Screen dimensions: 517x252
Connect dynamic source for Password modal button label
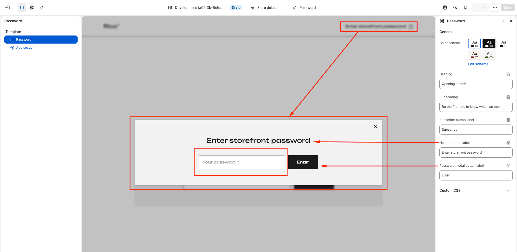click(x=508, y=166)
